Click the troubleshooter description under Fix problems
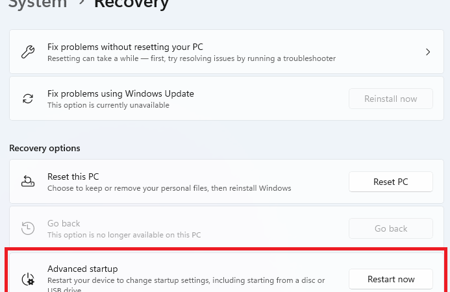This screenshot has height=292, width=450. [192, 58]
